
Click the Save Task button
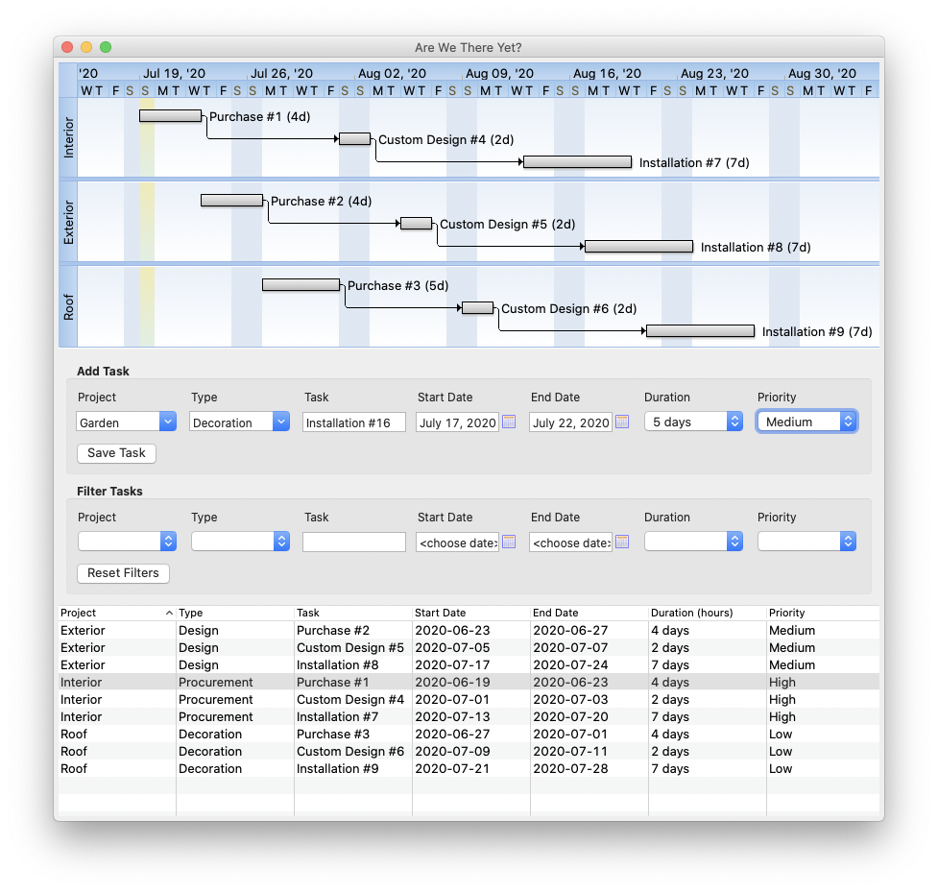click(117, 453)
